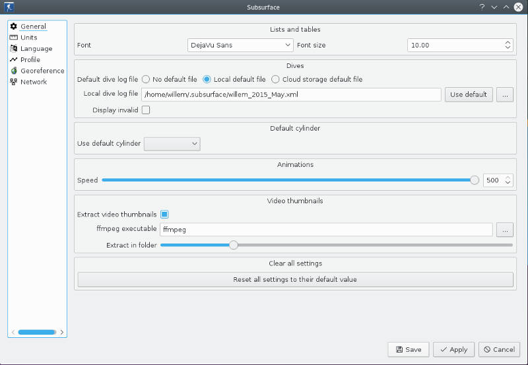Click the Network icon in sidebar
The image size is (528, 365).
[14, 82]
